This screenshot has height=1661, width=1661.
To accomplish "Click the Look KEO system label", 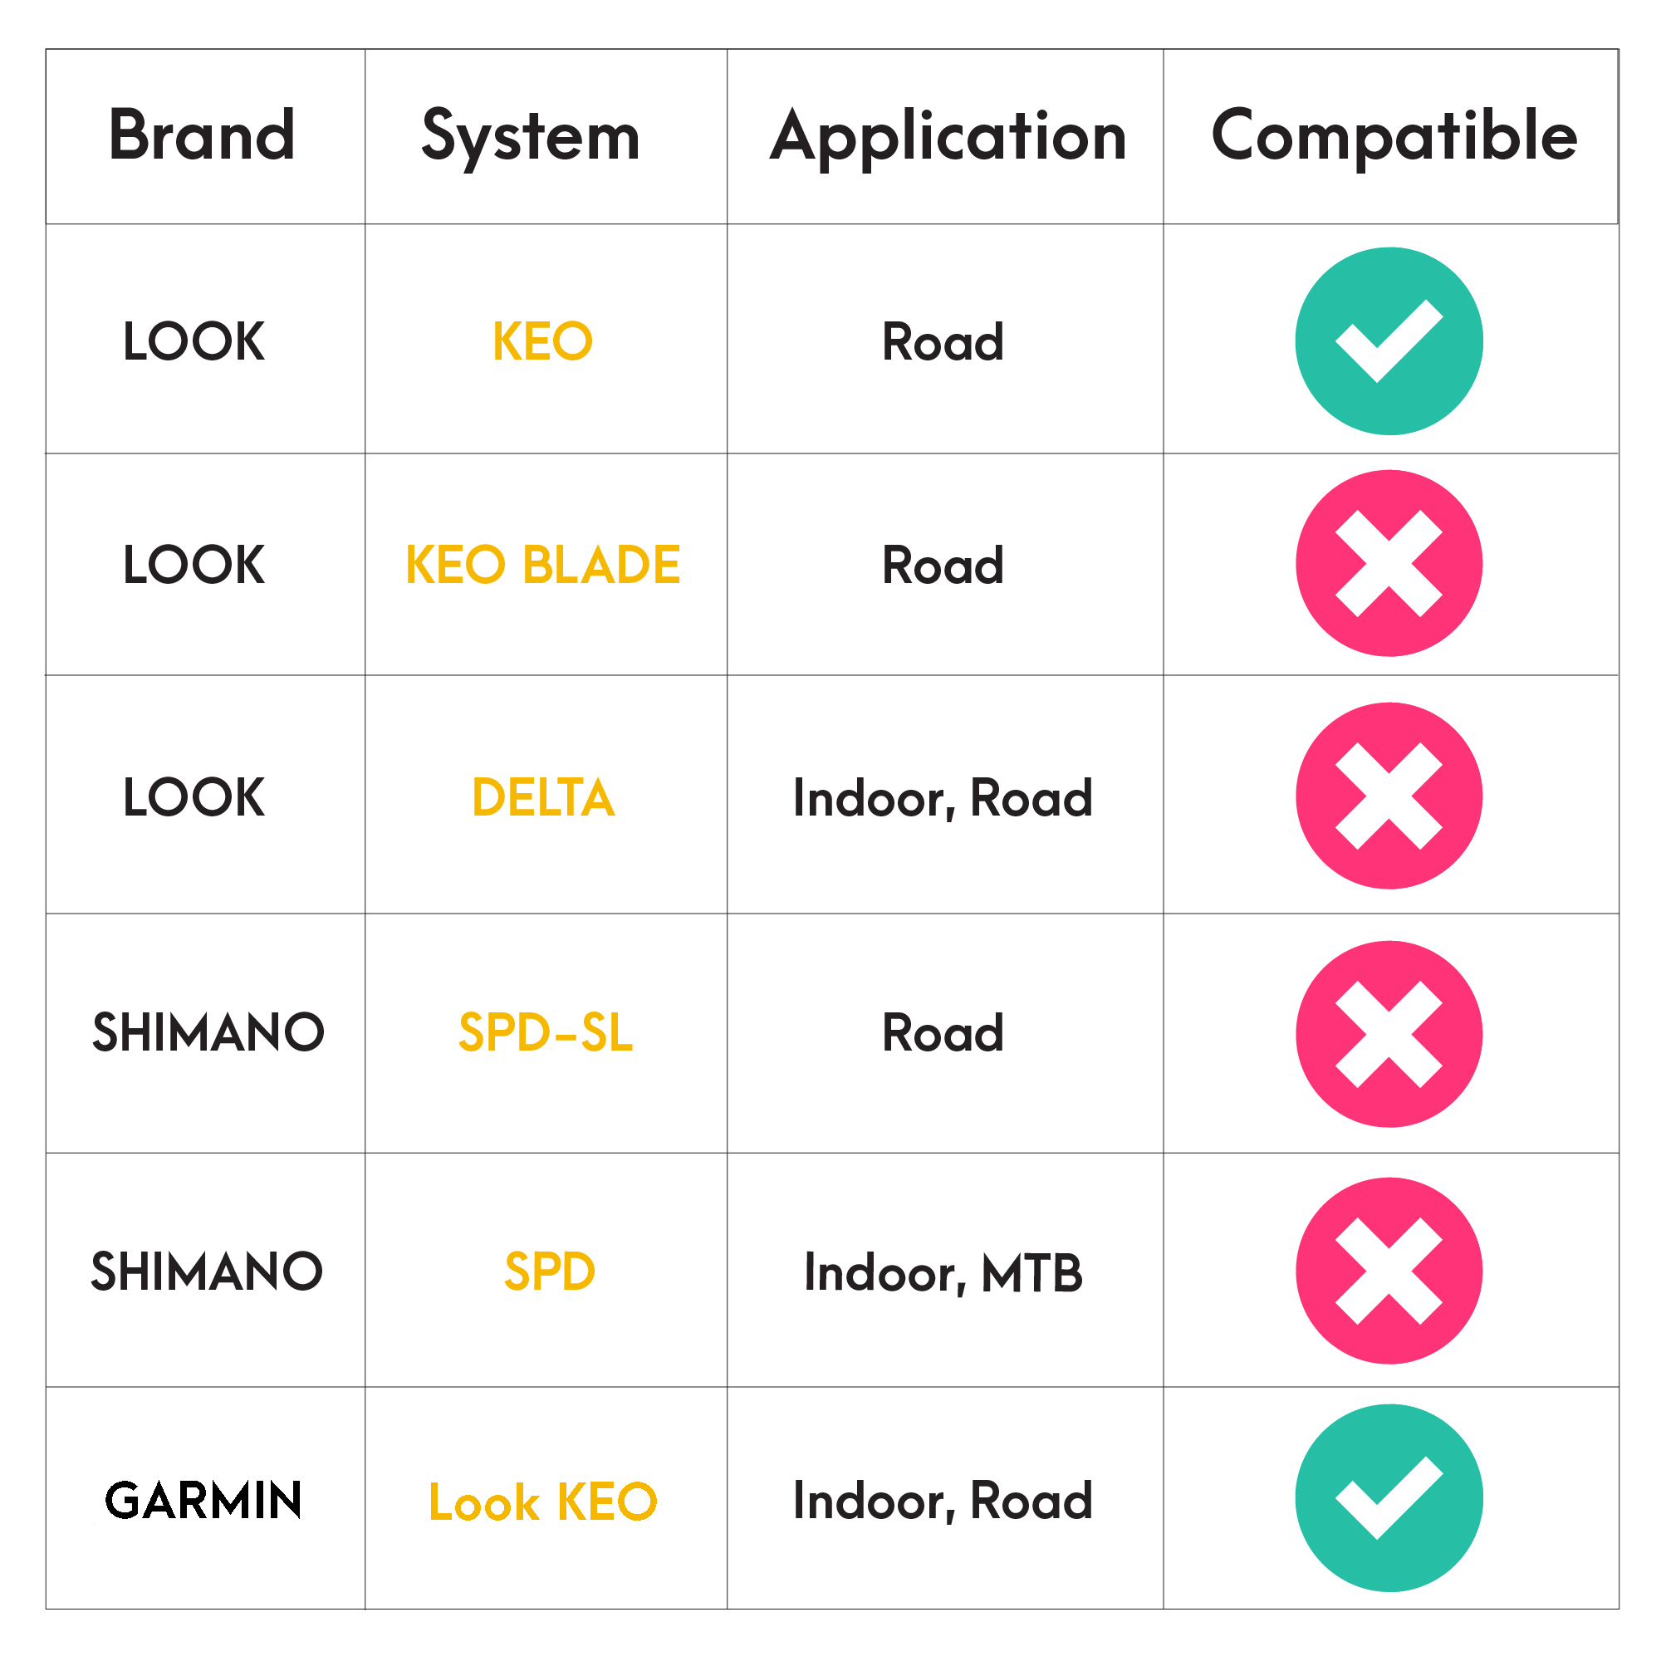I will [x=542, y=1502].
